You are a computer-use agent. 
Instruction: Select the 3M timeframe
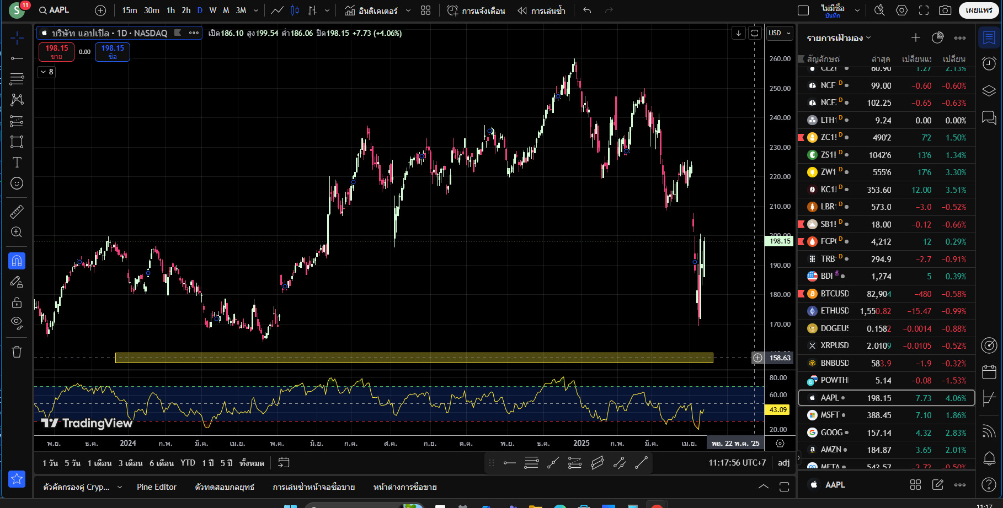(x=241, y=10)
